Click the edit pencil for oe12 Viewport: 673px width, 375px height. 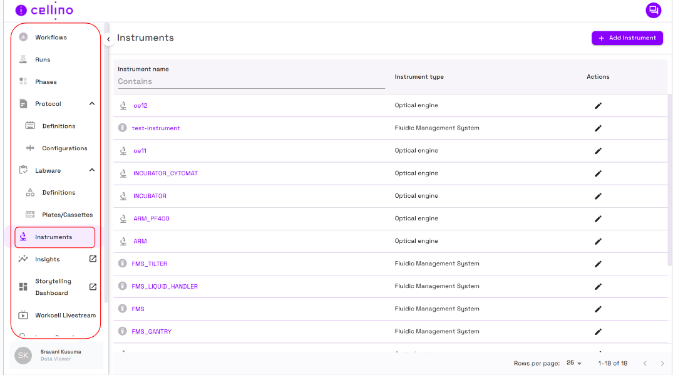598,106
